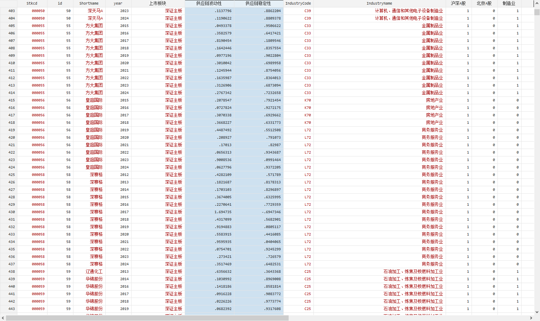The width and height of the screenshot is (540, 321).
Task: Click the IndustryCode column header
Action: (298, 4)
